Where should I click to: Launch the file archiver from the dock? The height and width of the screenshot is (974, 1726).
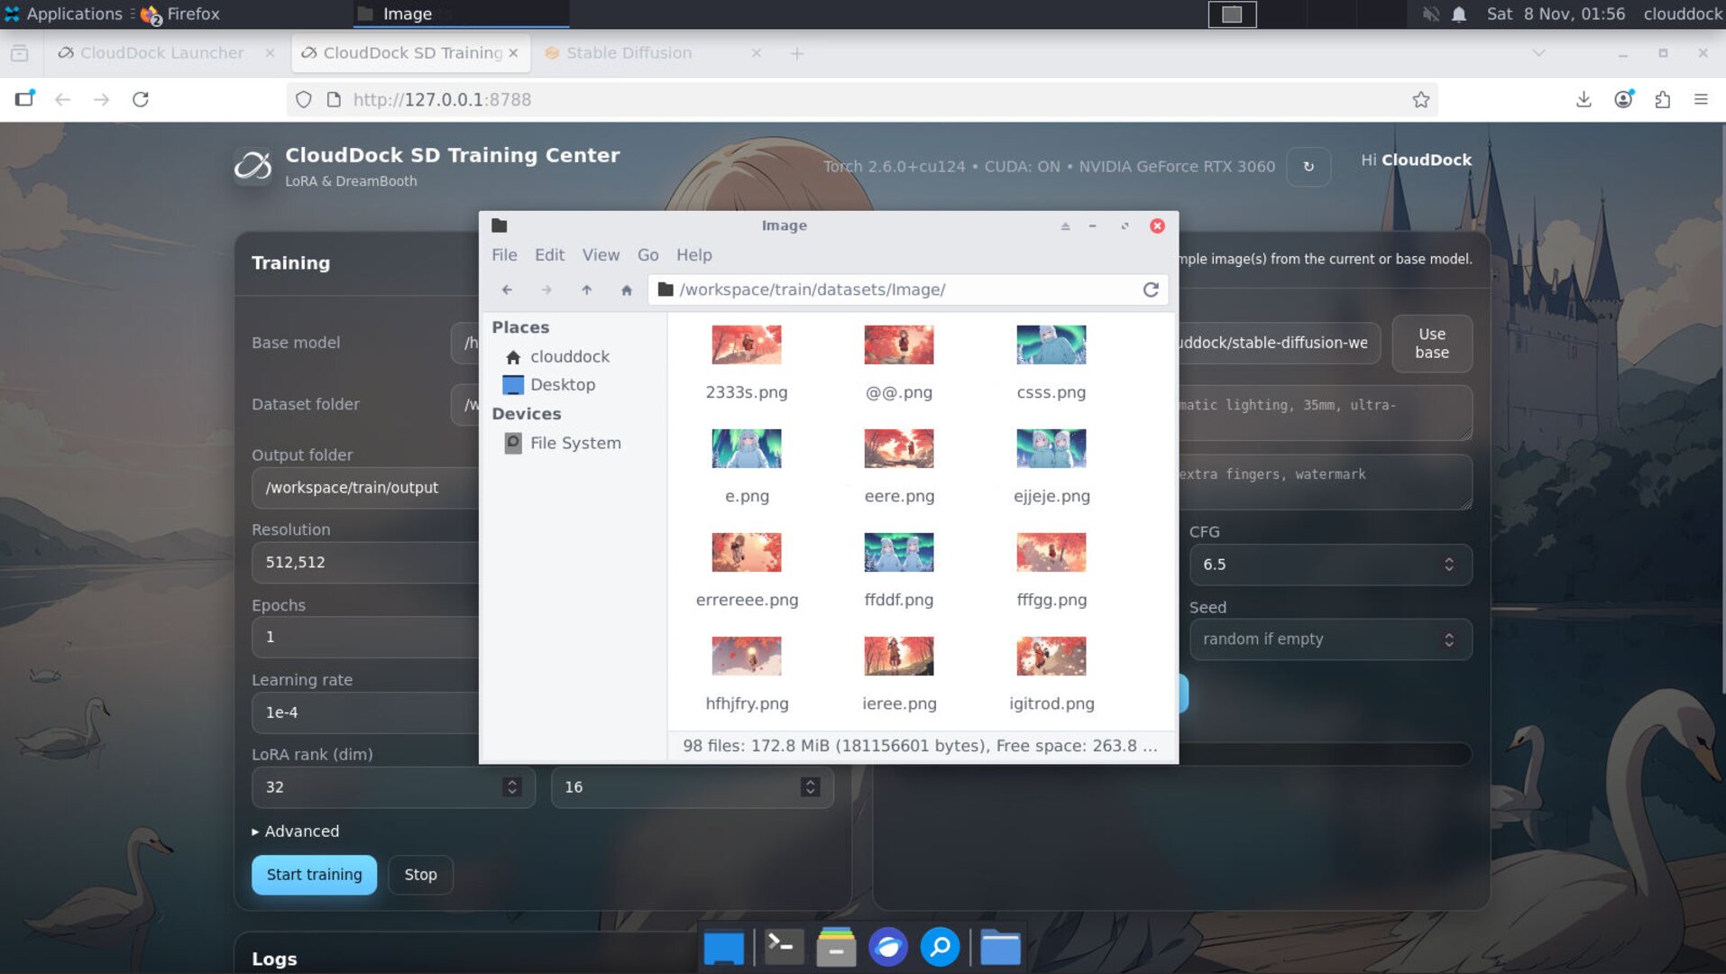point(835,947)
